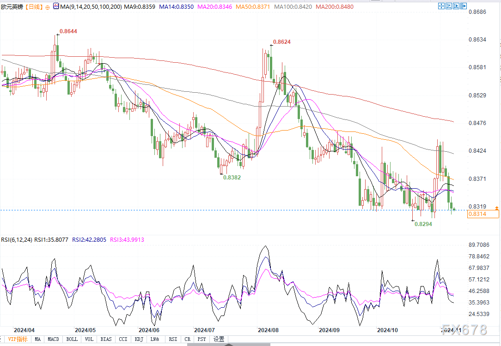Image resolution: width=501 pixels, height=346 pixels.
Task: Select the KDJ indicator tab
Action: [x=139, y=339]
